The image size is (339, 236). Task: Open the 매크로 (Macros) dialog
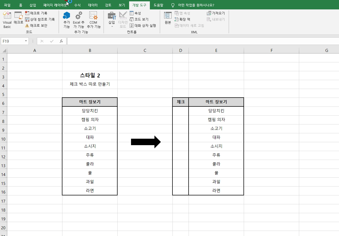click(x=18, y=18)
